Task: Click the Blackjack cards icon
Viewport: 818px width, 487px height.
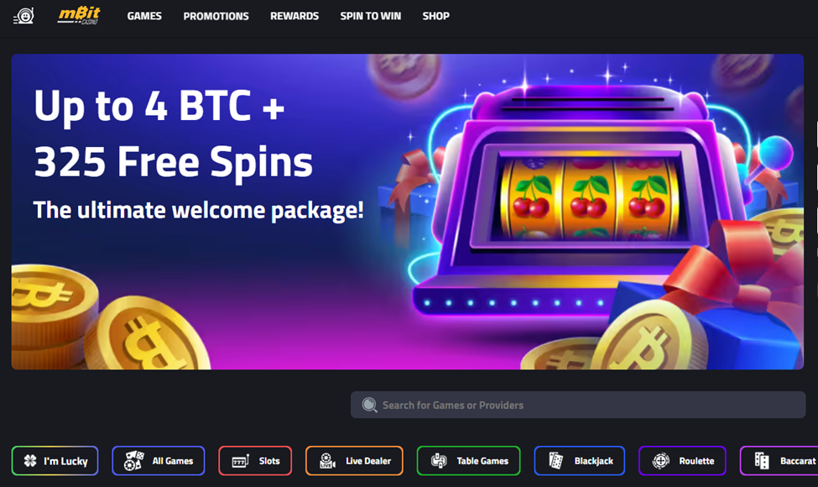Action: [556, 460]
